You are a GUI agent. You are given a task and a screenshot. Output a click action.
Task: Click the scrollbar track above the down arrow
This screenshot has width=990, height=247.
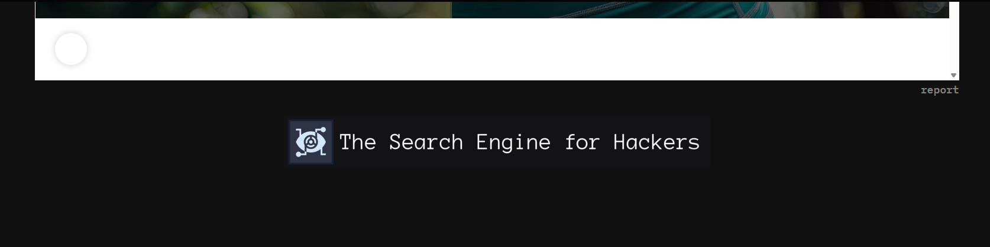point(953,41)
